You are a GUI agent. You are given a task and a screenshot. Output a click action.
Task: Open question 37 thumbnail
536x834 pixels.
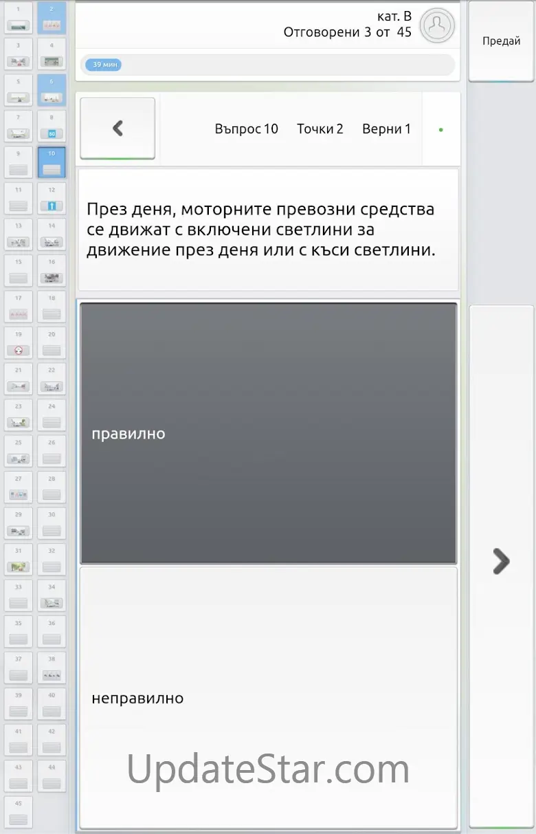pos(19,668)
